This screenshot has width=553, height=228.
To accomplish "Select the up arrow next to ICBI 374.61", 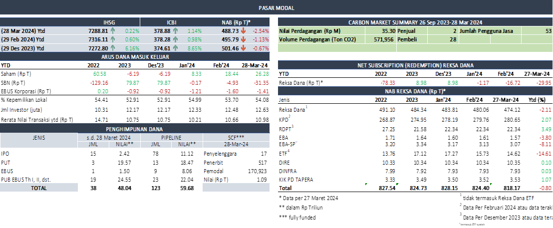I will click(x=175, y=48).
